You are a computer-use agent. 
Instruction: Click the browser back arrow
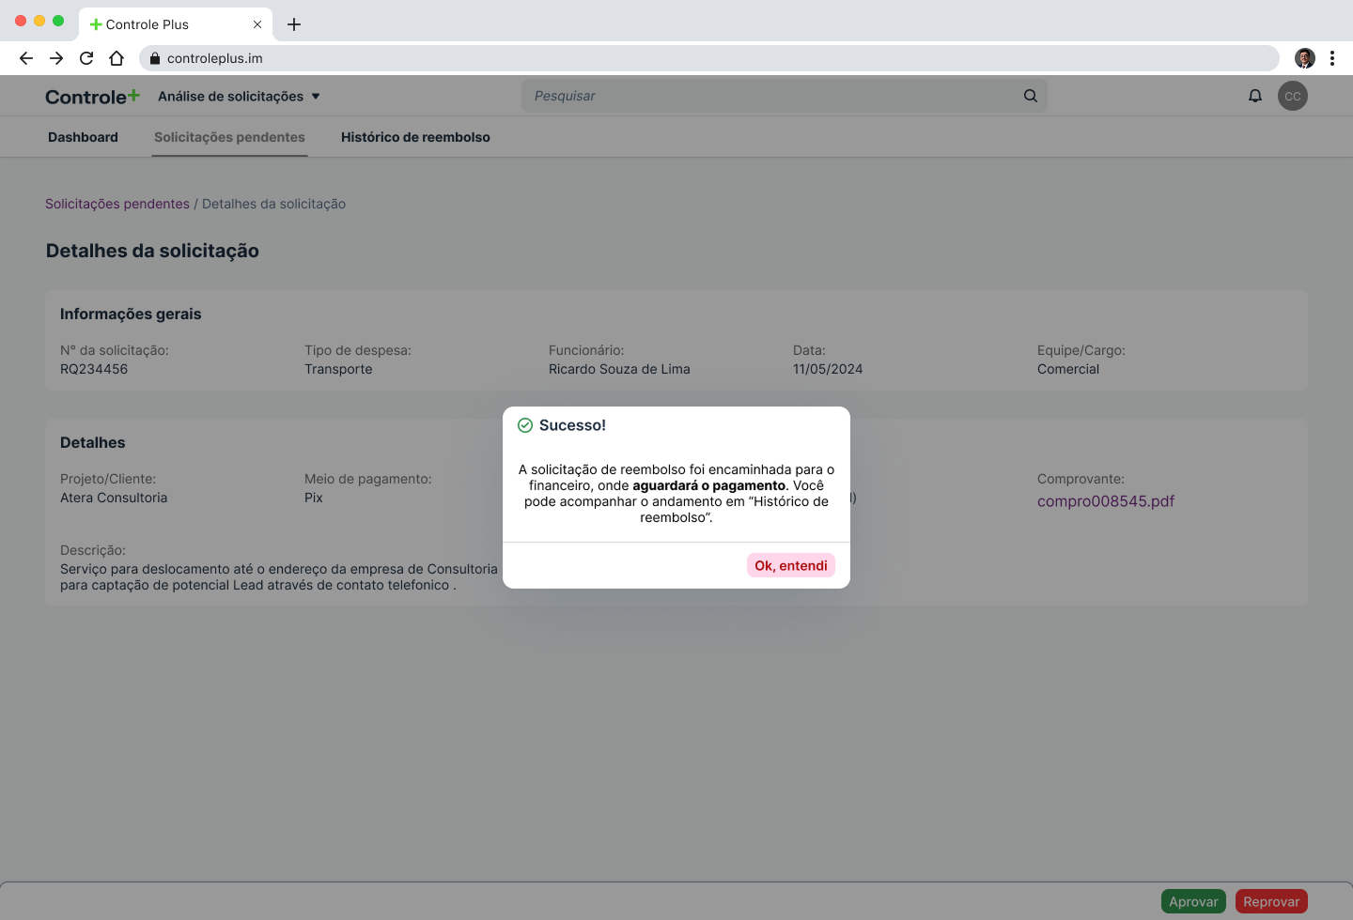(x=26, y=58)
